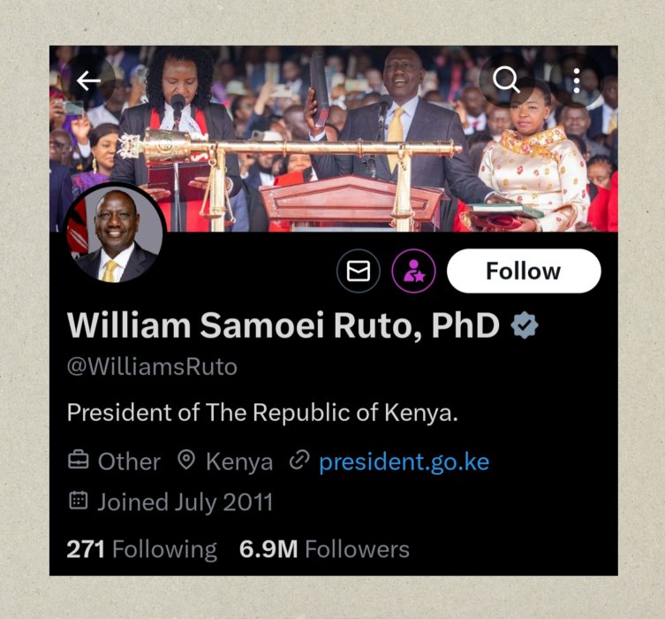The width and height of the screenshot is (665, 619).
Task: Click the link chain icon
Action: point(299,460)
